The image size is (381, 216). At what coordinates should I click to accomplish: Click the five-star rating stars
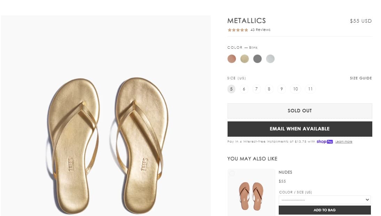tap(237, 30)
